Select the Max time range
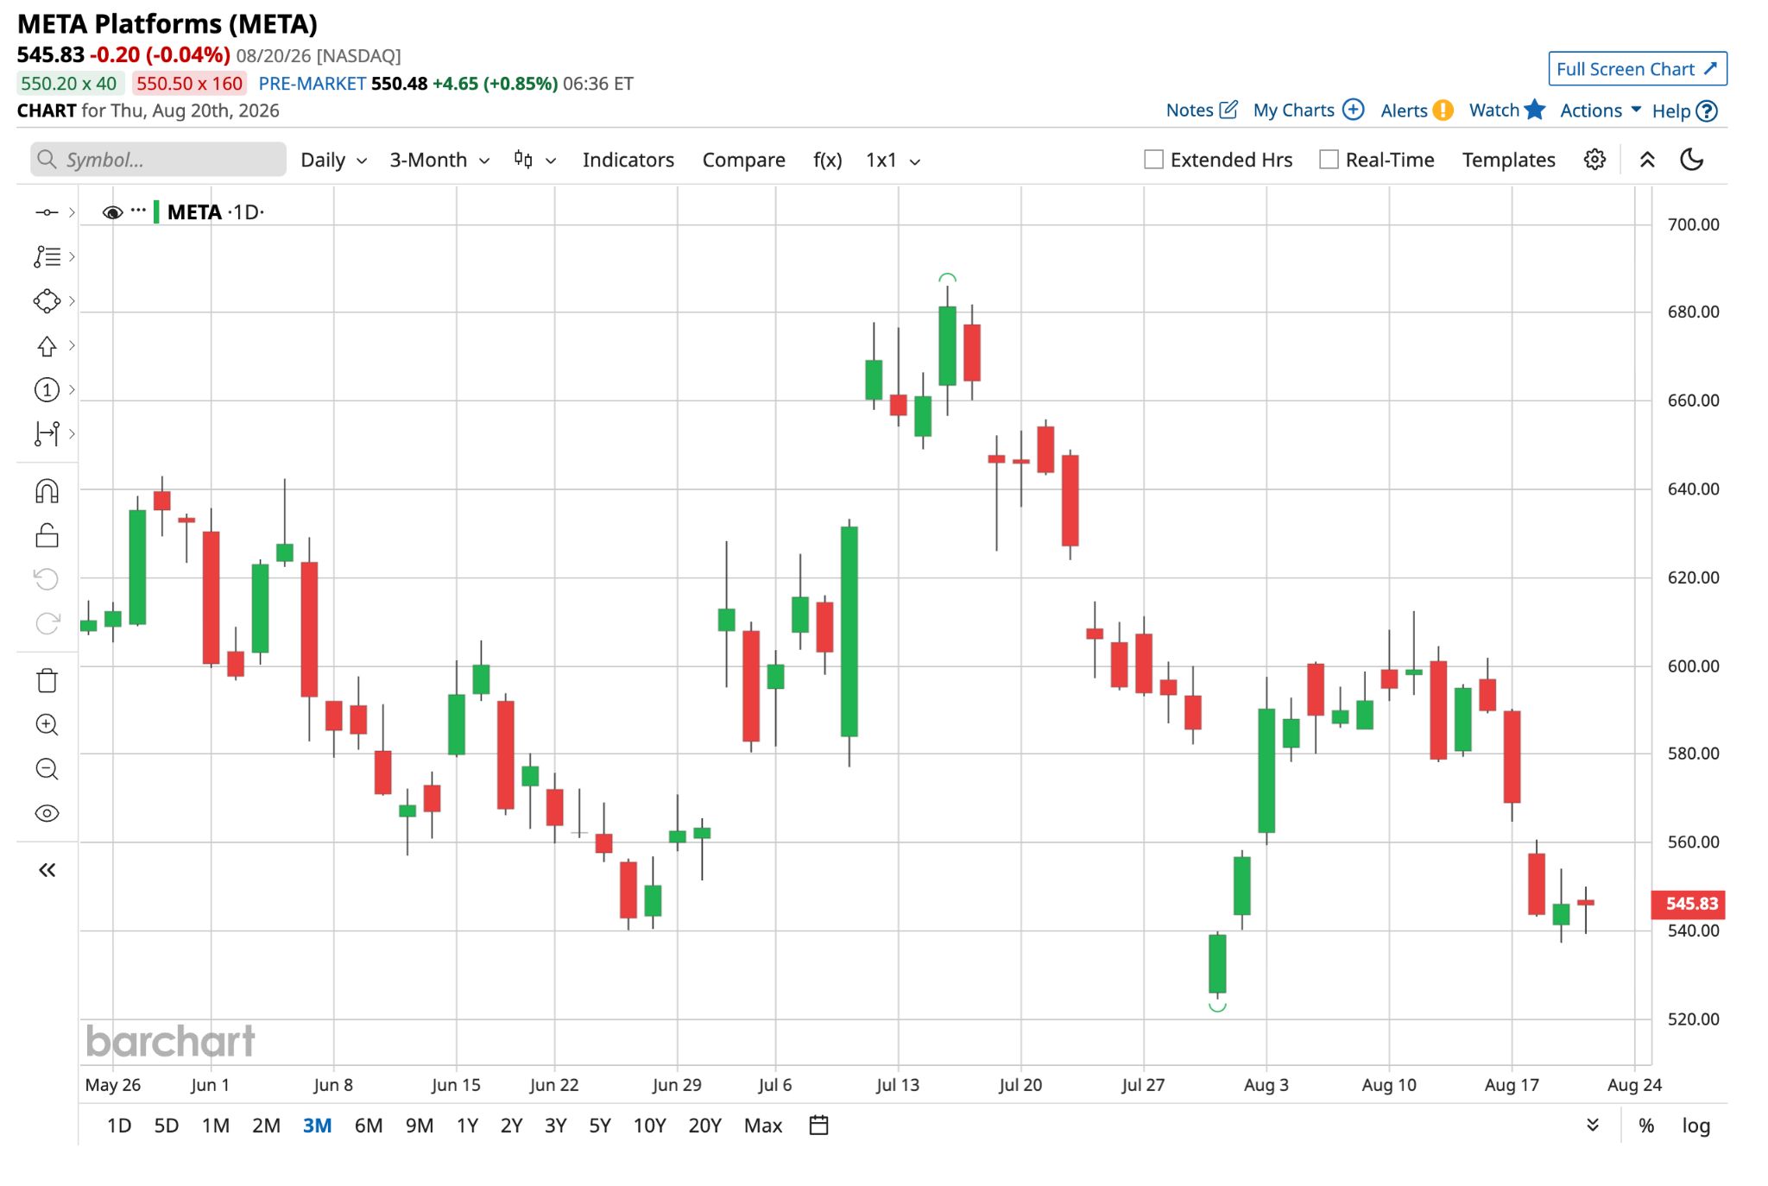 point(763,1126)
